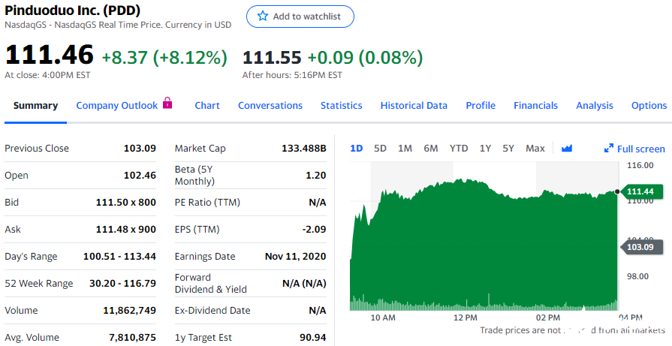The width and height of the screenshot is (672, 346).
Task: Click the 10 AM time axis label
Action: coord(383,317)
